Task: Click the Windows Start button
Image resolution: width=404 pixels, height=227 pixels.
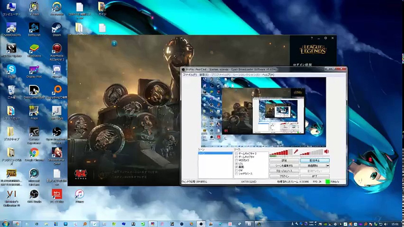Action: pyautogui.click(x=5, y=224)
